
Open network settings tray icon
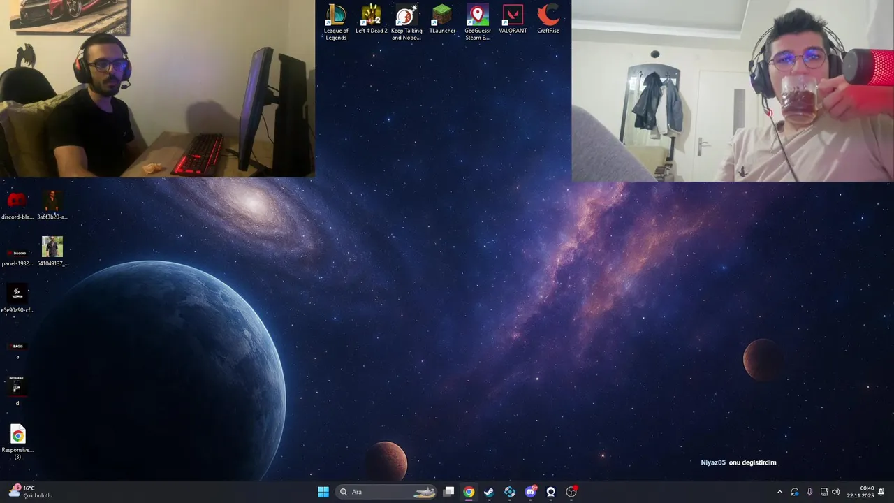tap(824, 492)
